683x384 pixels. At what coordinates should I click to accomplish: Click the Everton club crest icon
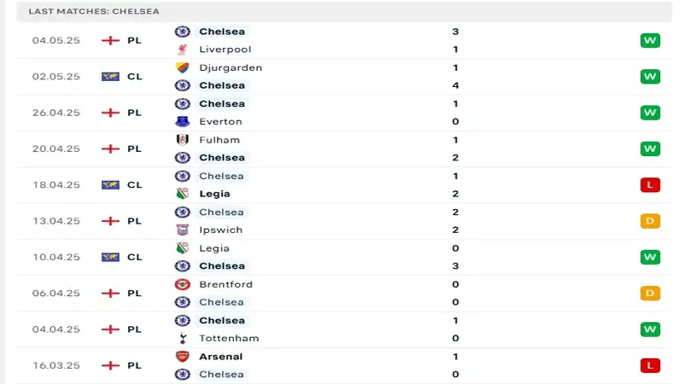[183, 121]
